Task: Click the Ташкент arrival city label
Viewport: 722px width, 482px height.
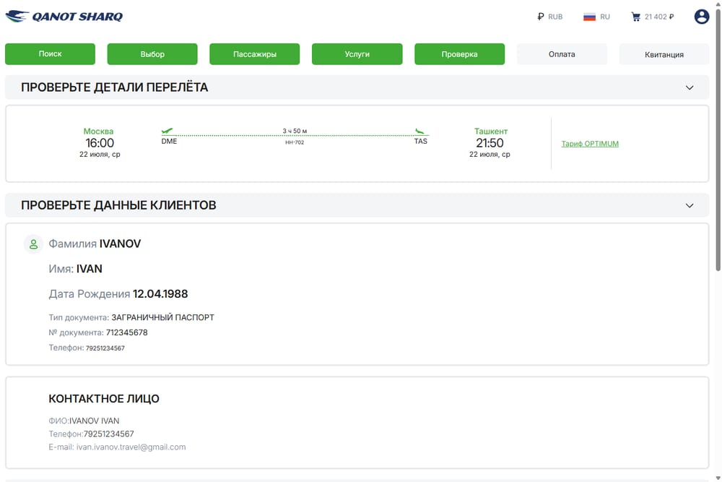Action: [x=491, y=132]
